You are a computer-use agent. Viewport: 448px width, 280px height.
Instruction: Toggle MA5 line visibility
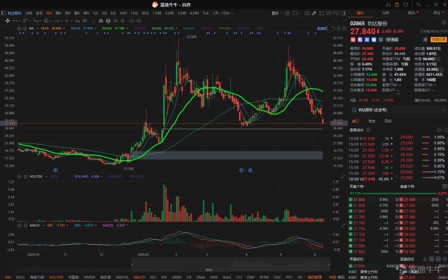53,28
